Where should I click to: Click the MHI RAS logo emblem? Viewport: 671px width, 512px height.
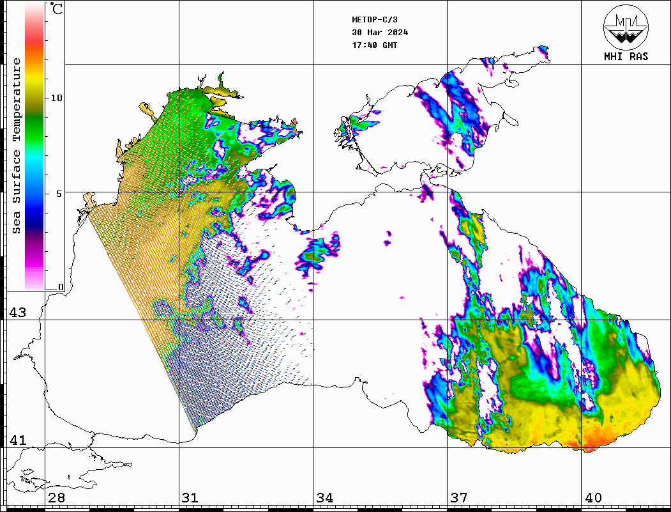(626, 27)
